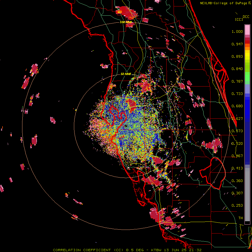The height and width of the screenshot is (252, 252).
Task: Select the 0.413 scale value
Action: 237,168
